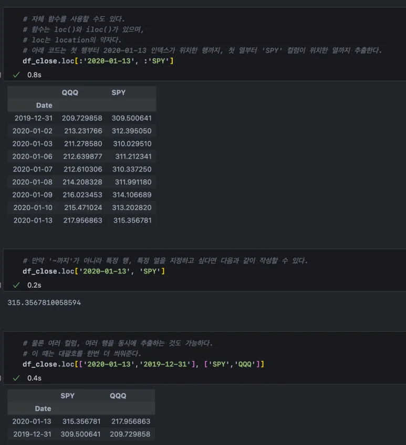Click the Date index header in last table
The height and width of the screenshot is (445, 406).
[x=43, y=409]
